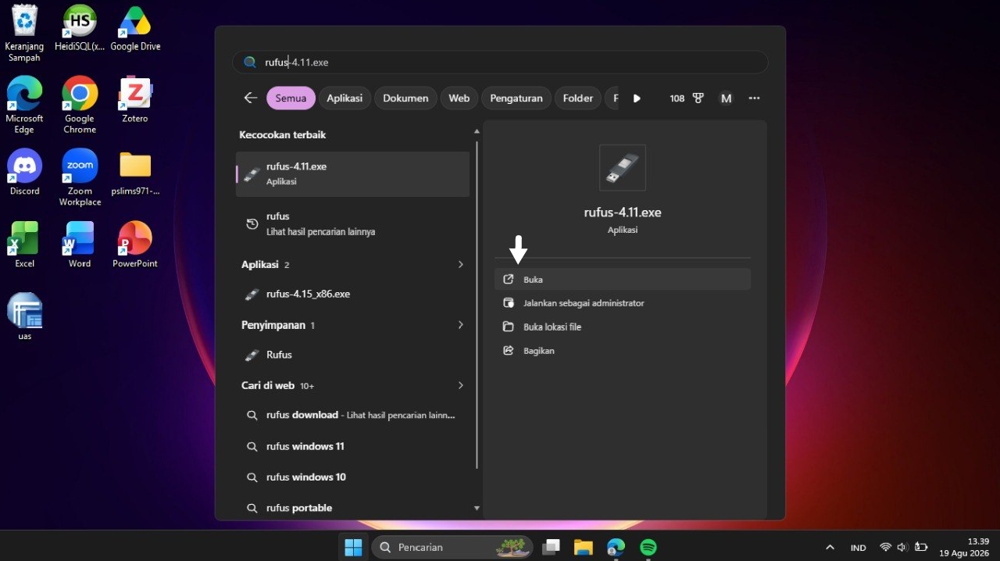This screenshot has width=1000, height=561.
Task: Go back with the search panel arrow
Action: (x=250, y=98)
